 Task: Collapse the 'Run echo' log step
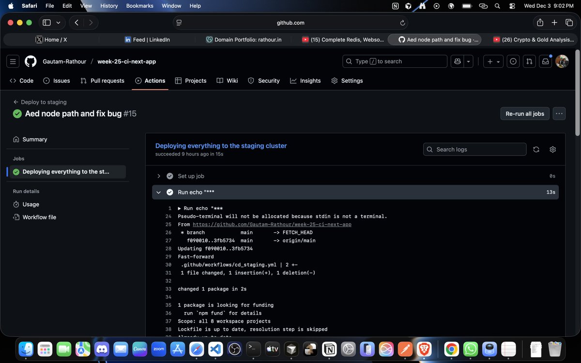click(x=158, y=192)
